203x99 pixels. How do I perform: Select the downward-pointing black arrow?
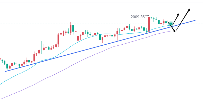171,26
